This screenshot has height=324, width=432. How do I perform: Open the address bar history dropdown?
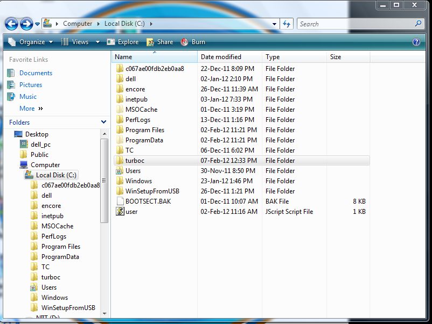coord(274,24)
